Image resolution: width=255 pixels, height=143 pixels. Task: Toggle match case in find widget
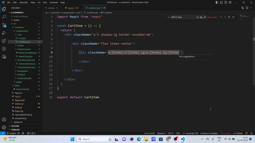click(197, 17)
